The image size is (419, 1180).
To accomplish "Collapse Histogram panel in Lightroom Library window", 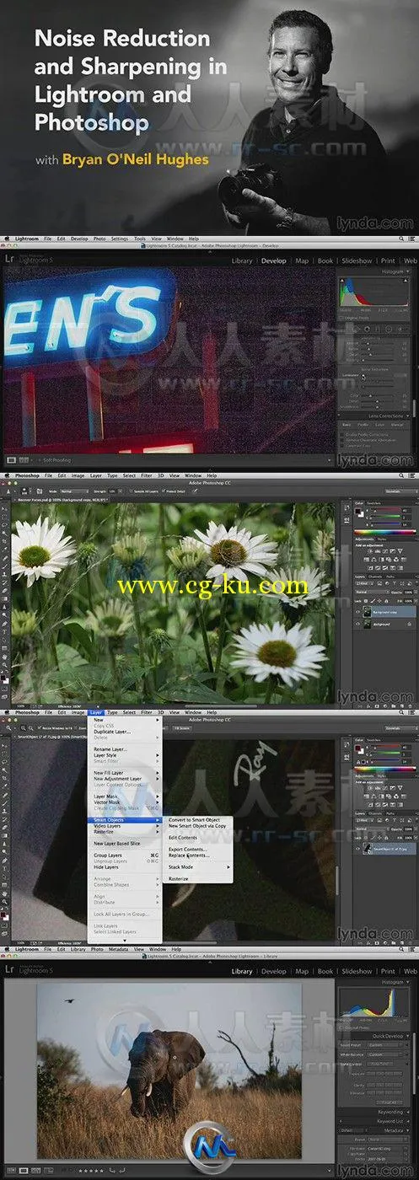I will click(407, 982).
